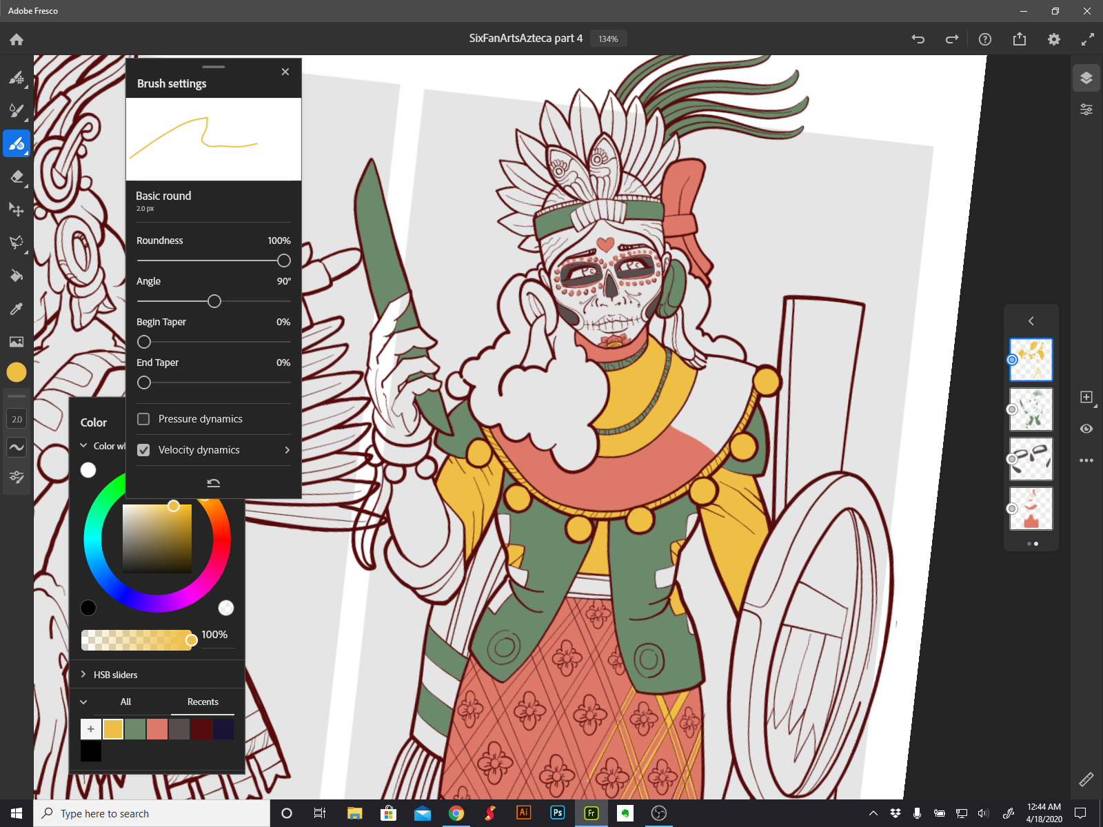Screen dimensions: 1103x827
Task: Select the black lines layer thumbnail
Action: coord(1031,459)
